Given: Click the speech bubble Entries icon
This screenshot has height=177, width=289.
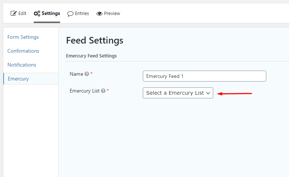Looking at the screenshot, I should [70, 14].
